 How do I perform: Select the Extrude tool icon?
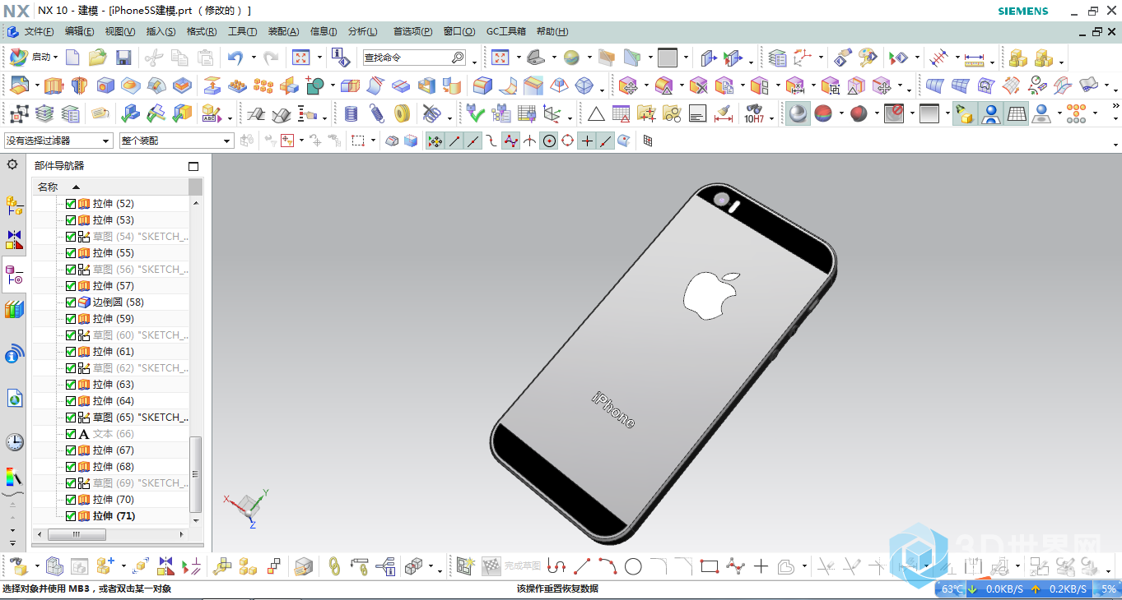pyautogui.click(x=54, y=85)
